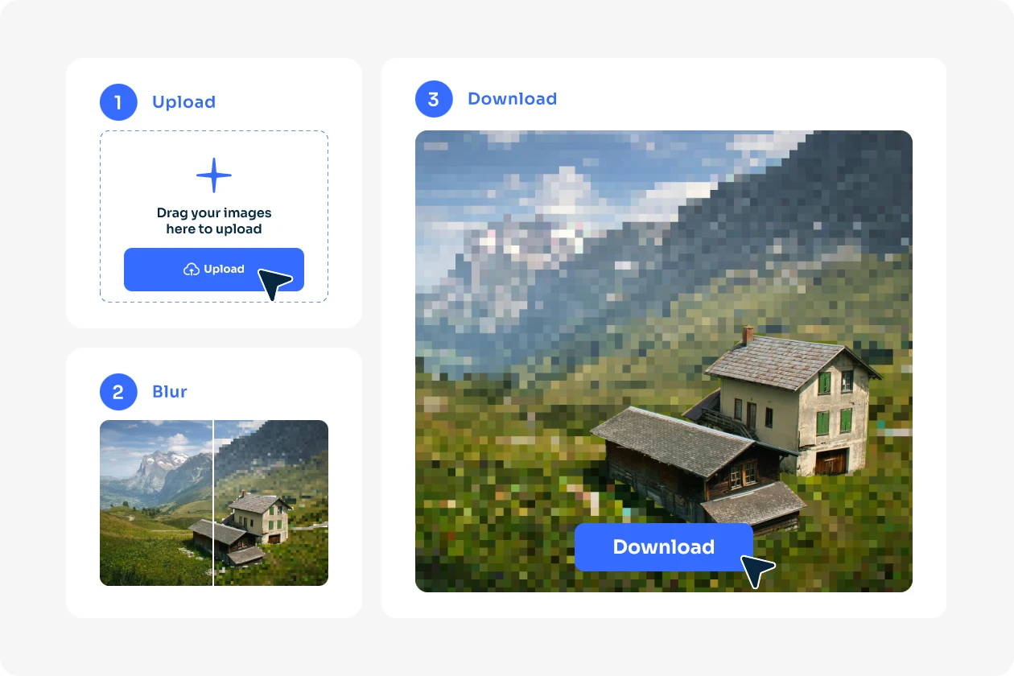
Task: Click the Download step heading
Action: point(512,99)
